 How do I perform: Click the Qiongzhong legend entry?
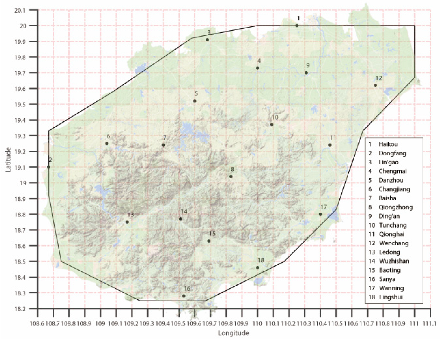395,207
